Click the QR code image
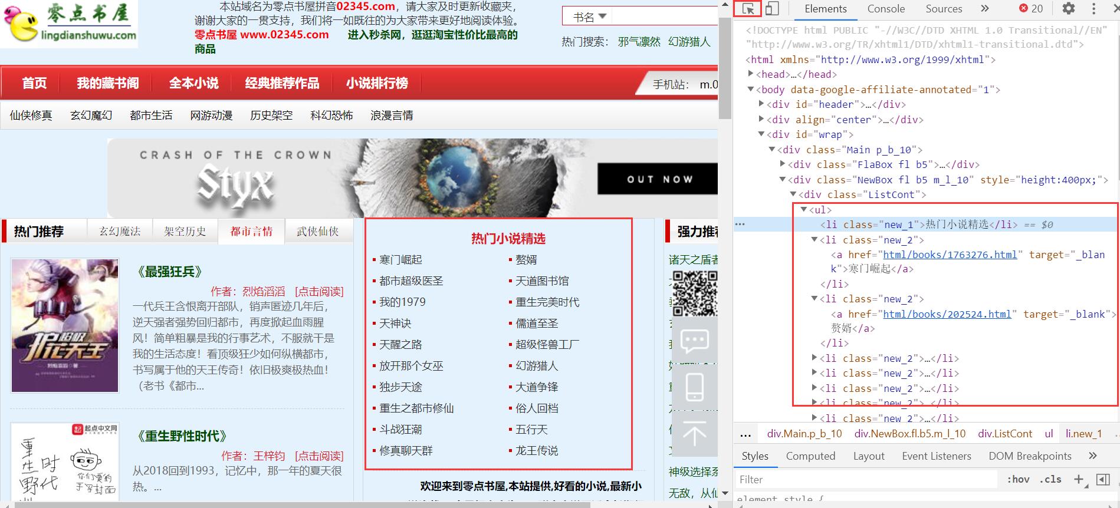Screen dimensions: 1120x508 click(695, 293)
